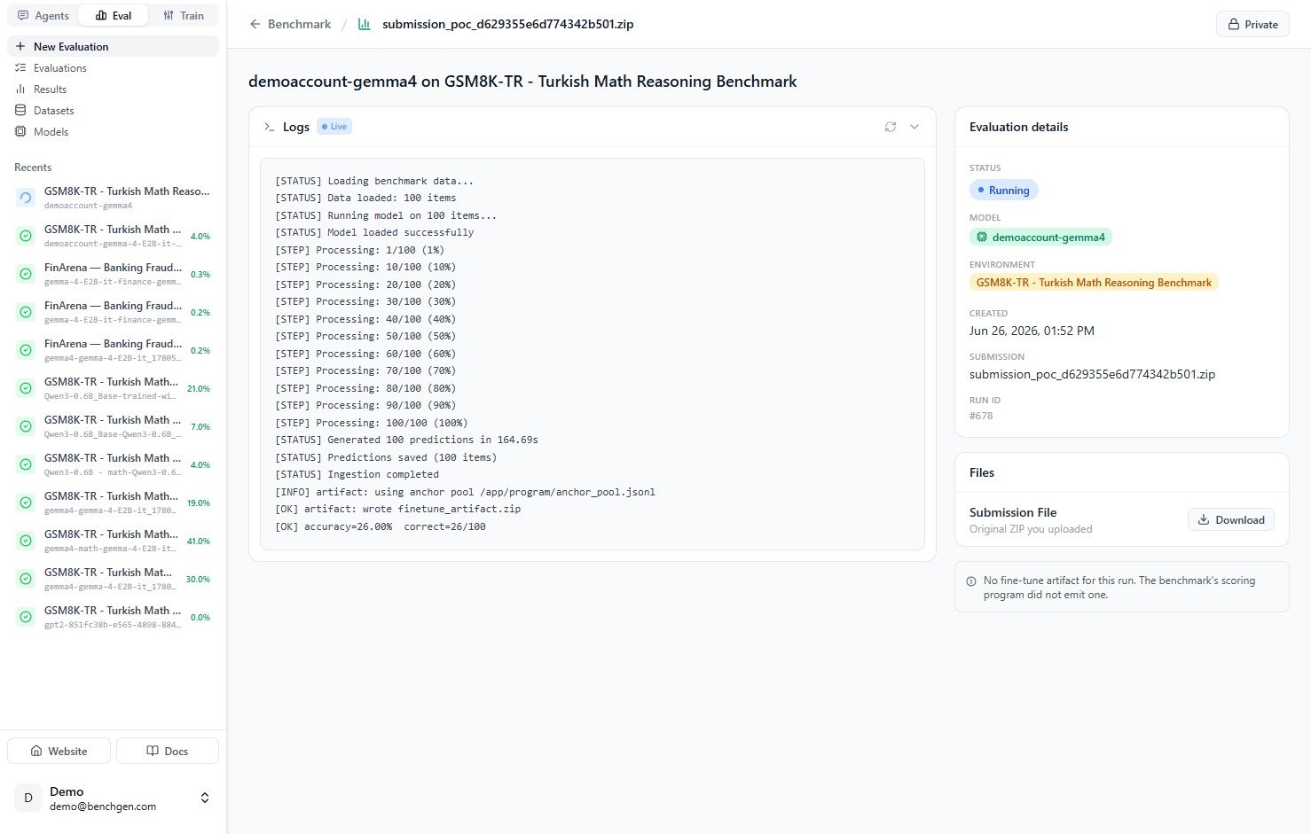Click log line 'Generated 100 predictions in 164.69s'

(406, 440)
